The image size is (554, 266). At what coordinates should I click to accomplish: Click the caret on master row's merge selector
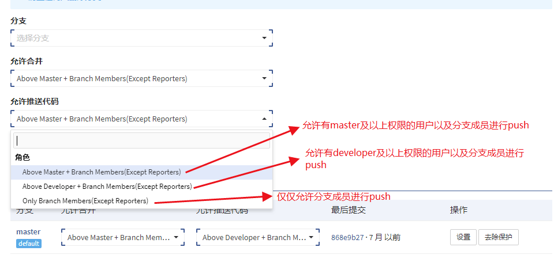[175, 237]
